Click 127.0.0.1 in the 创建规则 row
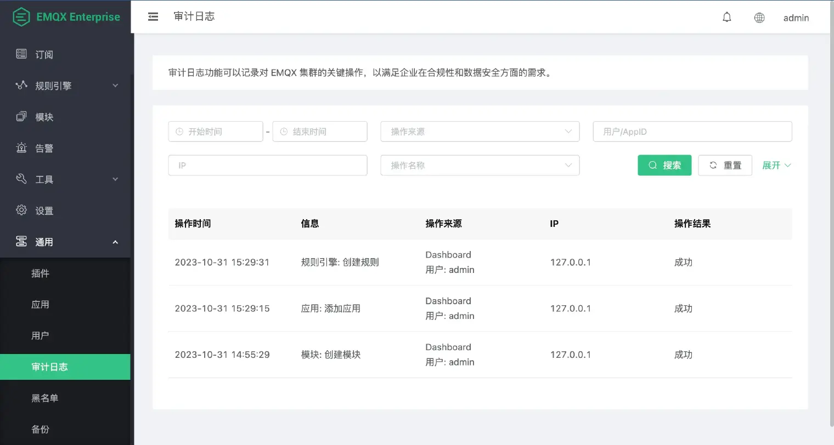The height and width of the screenshot is (445, 834). tap(571, 262)
